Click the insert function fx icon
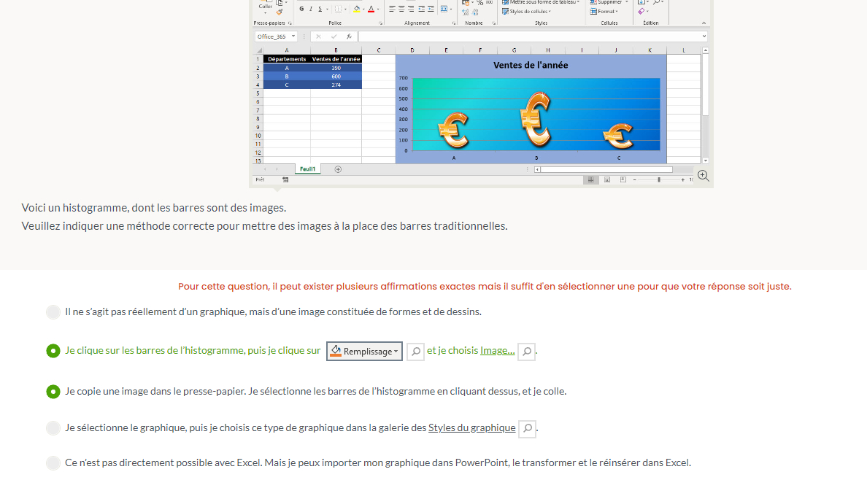 point(349,36)
